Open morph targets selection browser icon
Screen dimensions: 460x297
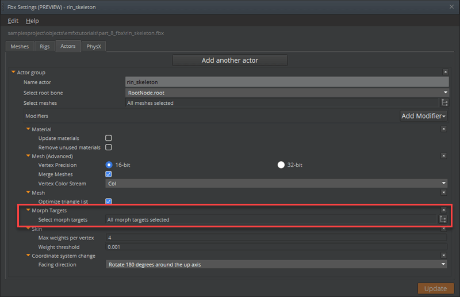443,219
